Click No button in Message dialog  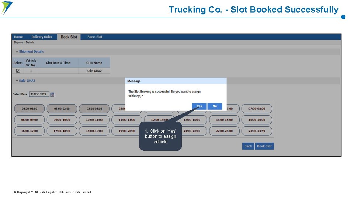click(215, 106)
